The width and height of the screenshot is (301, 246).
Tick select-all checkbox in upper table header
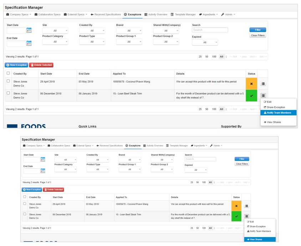point(8,73)
